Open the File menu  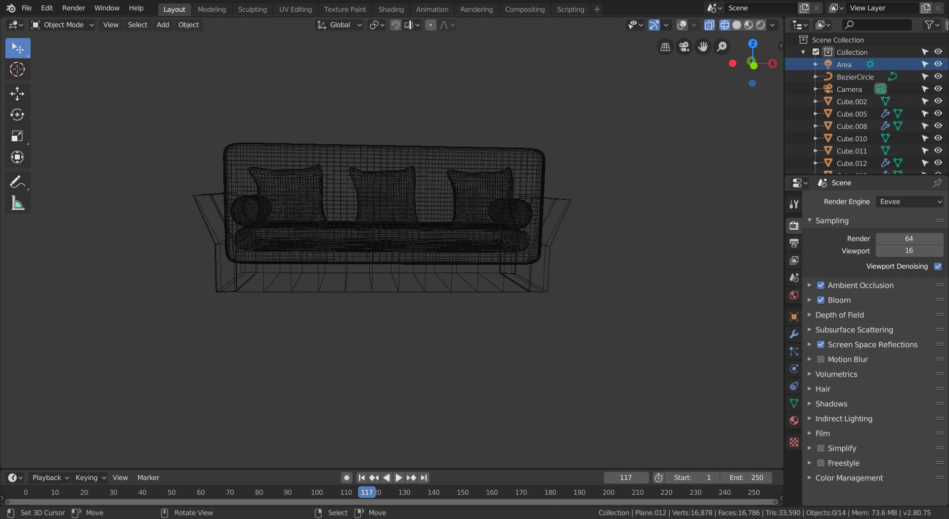[27, 8]
